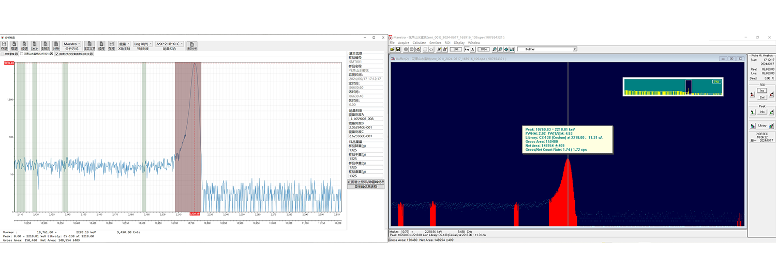Open the A*X^2+B*X+C energy fit dropdown
Viewport: 776px width, 258px height.
[x=169, y=44]
